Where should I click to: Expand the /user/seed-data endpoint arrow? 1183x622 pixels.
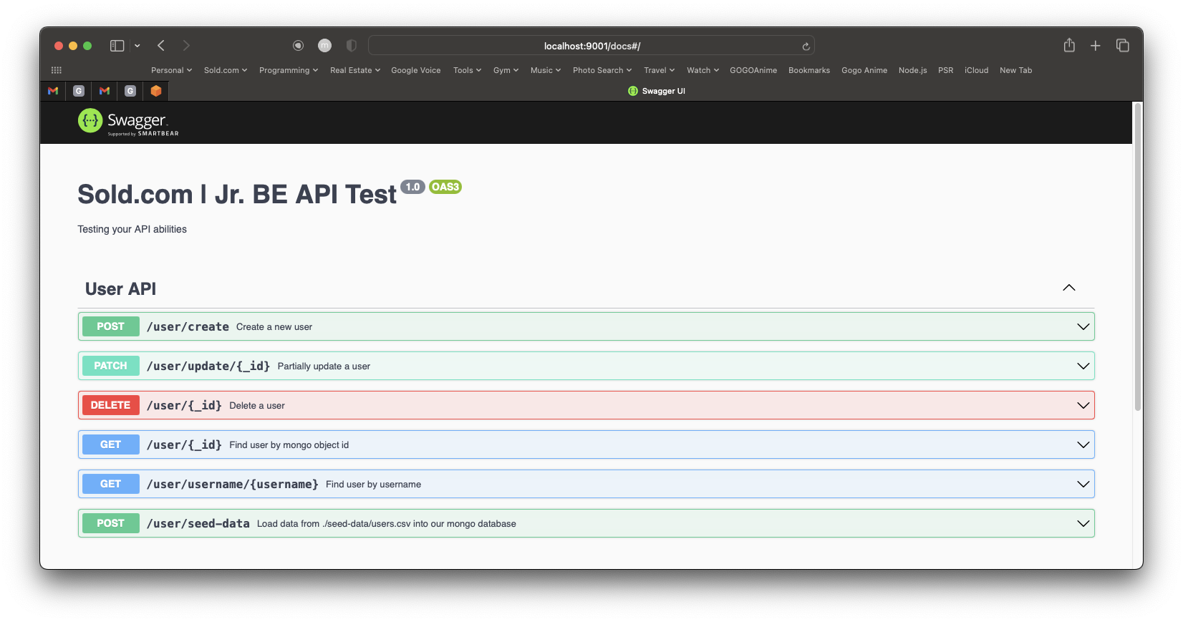1083,523
